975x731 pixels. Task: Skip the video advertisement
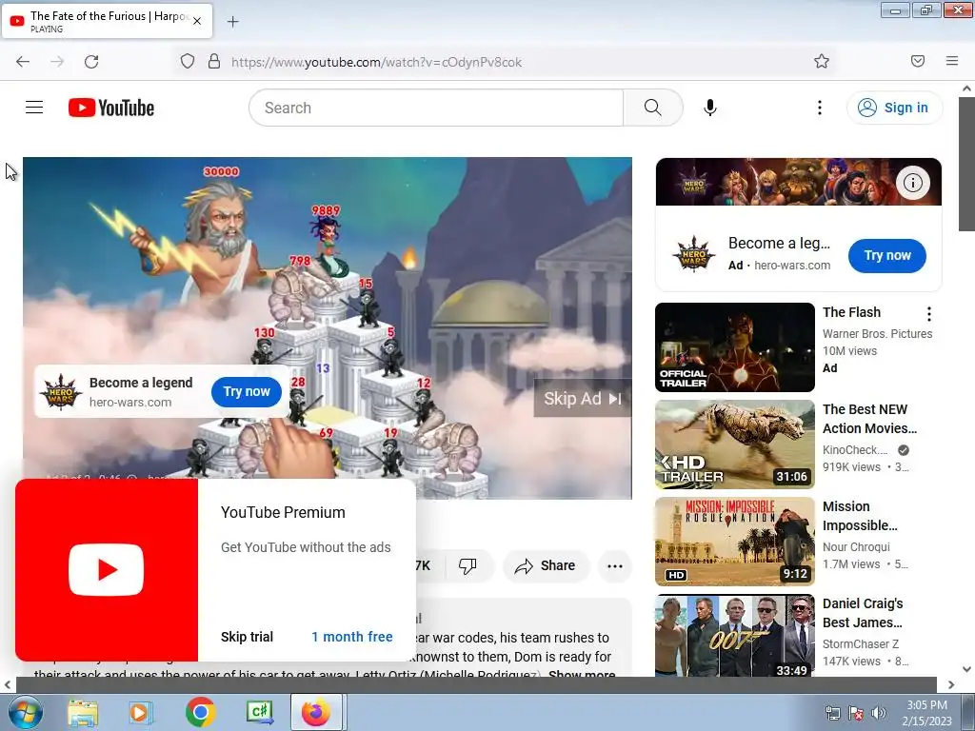pos(583,399)
